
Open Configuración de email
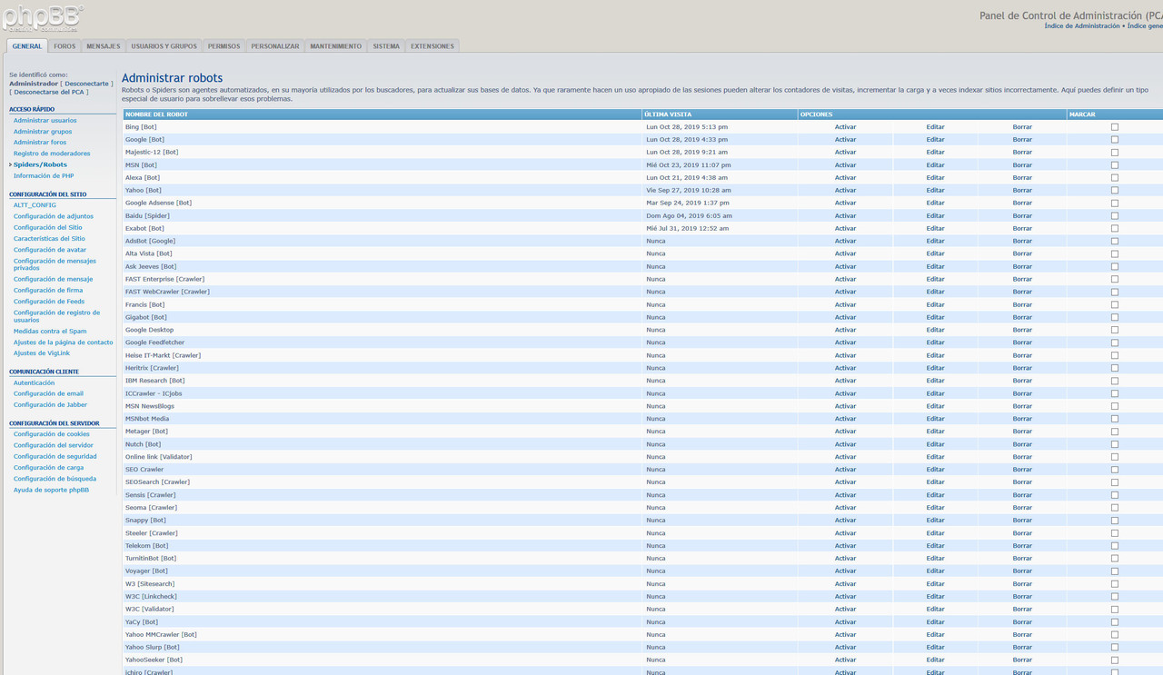[x=48, y=393]
